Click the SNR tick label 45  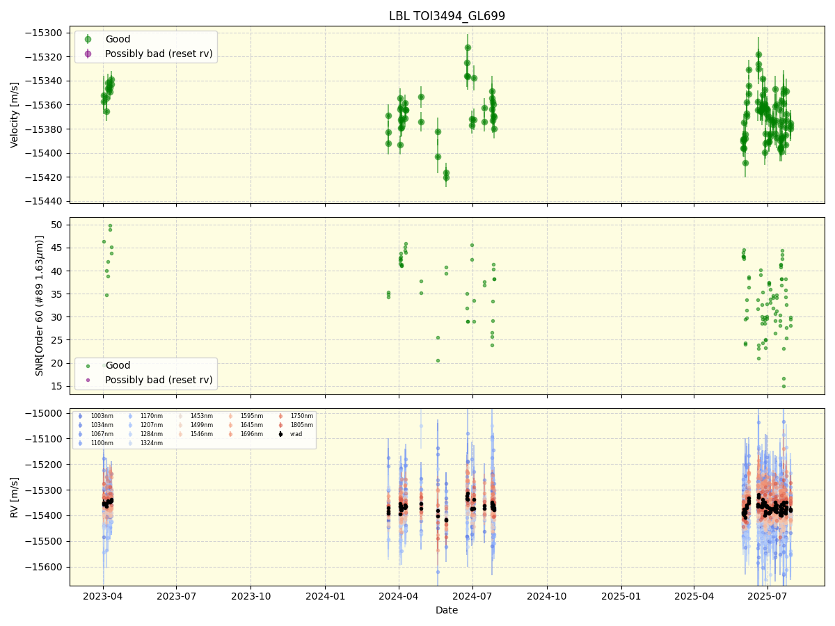(58, 248)
